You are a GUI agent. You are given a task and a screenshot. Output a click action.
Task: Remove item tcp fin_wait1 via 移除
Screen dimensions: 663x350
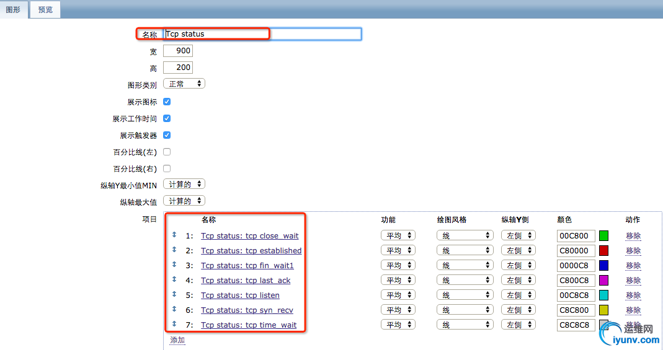click(x=633, y=265)
